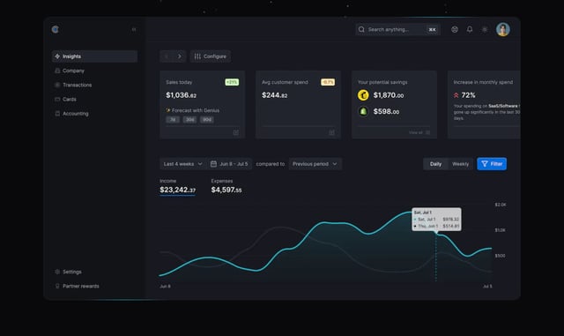Select the 7d forecast chip
564x336 pixels.
[173, 120]
